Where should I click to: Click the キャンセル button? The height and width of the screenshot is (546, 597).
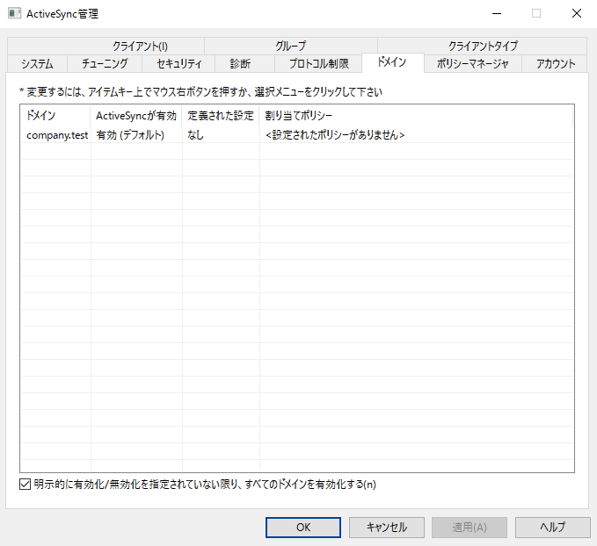click(386, 528)
